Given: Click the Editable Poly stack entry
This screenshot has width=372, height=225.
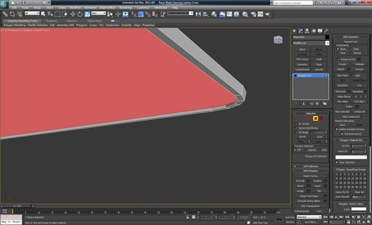Looking at the screenshot, I should coord(311,76).
